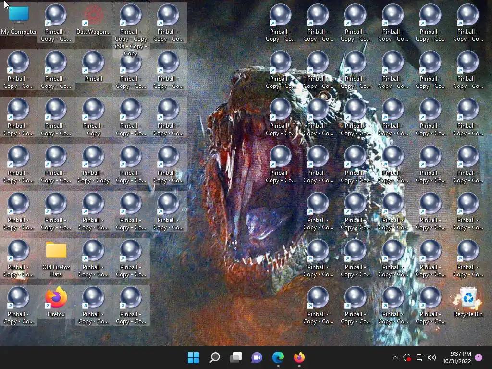Screen dimensions: 492x369
Task: Open the Chat app on taskbar
Action: [257, 357]
